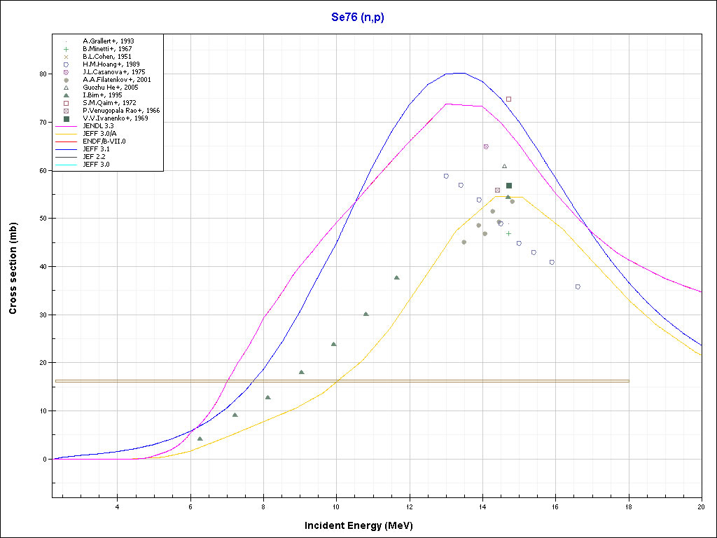Select the H.M.Hoang+, 1989 legend marker
Screen dimensions: 717x538
click(x=66, y=64)
